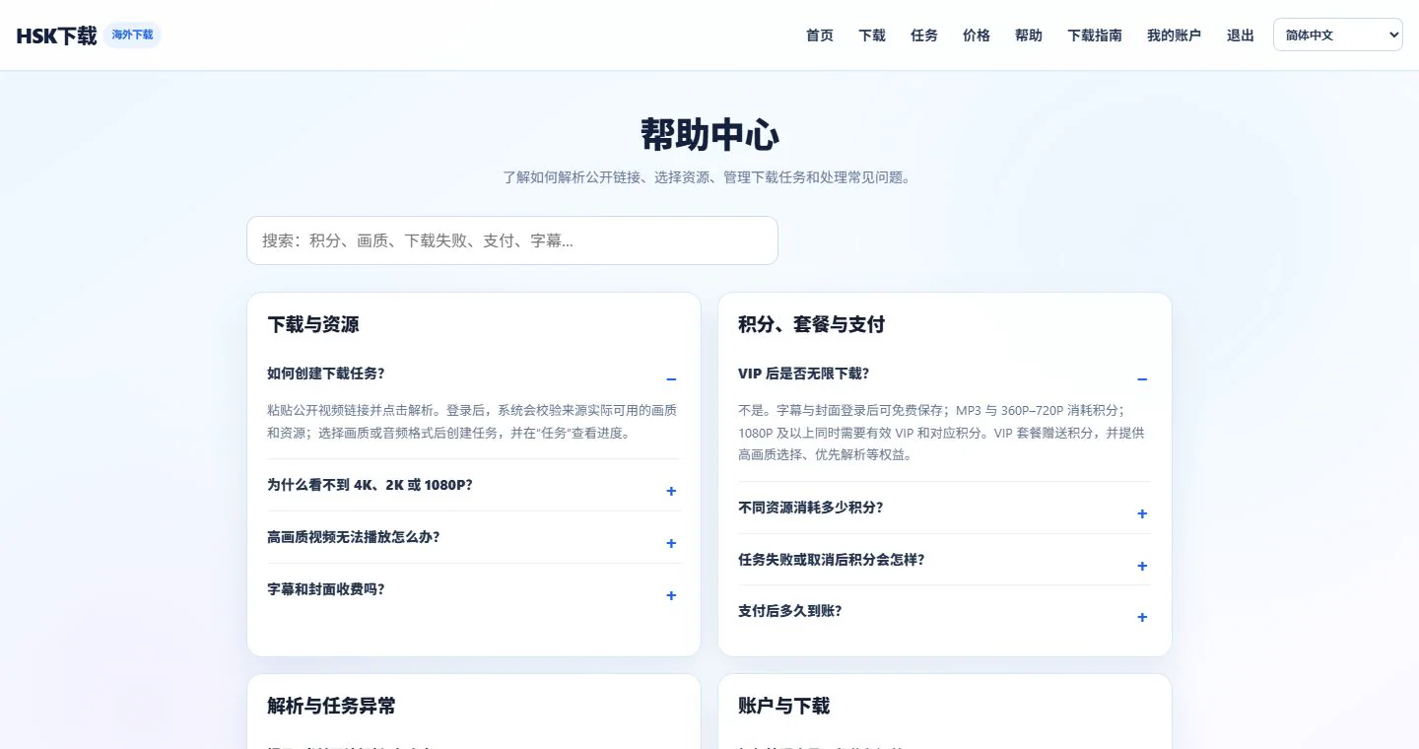Viewport: 1419px width, 749px height.
Task: Click the question 不同资源消耗多少积分?
Action: coord(811,508)
